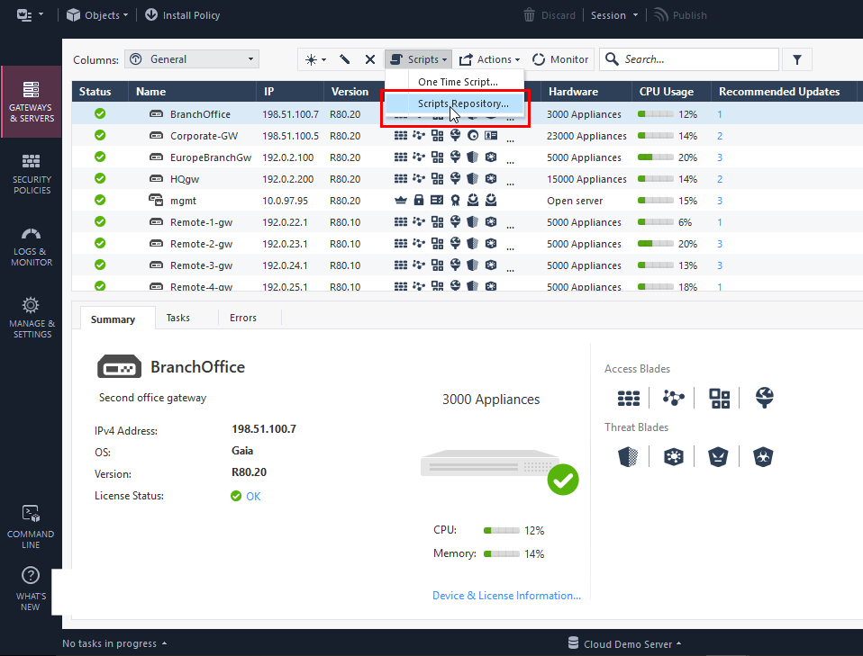Select One Time Script menu item
This screenshot has height=656, width=863.
(x=458, y=82)
